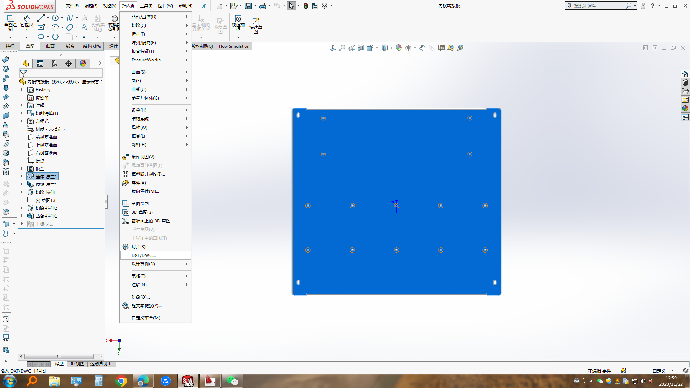Select 基体-法兰1 in the feature tree
The image size is (690, 388).
pyautogui.click(x=46, y=176)
